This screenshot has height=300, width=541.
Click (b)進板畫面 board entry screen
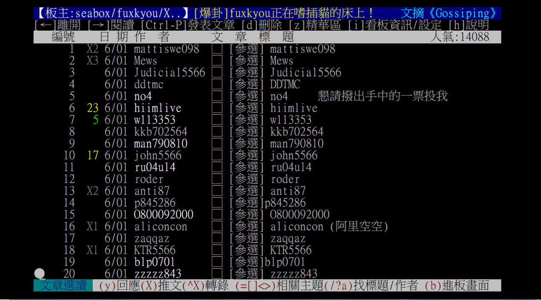pyautogui.click(x=457, y=286)
